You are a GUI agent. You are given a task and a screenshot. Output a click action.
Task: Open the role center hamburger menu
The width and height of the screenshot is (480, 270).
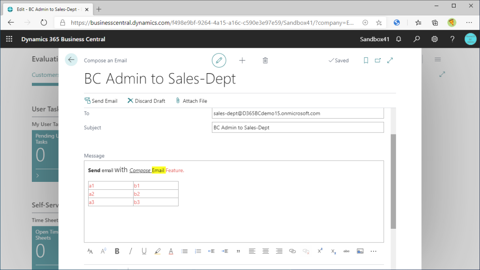point(438,60)
